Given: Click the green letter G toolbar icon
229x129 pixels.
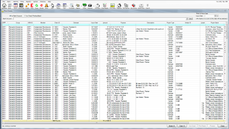Looking at the screenshot, I should 37,6.
